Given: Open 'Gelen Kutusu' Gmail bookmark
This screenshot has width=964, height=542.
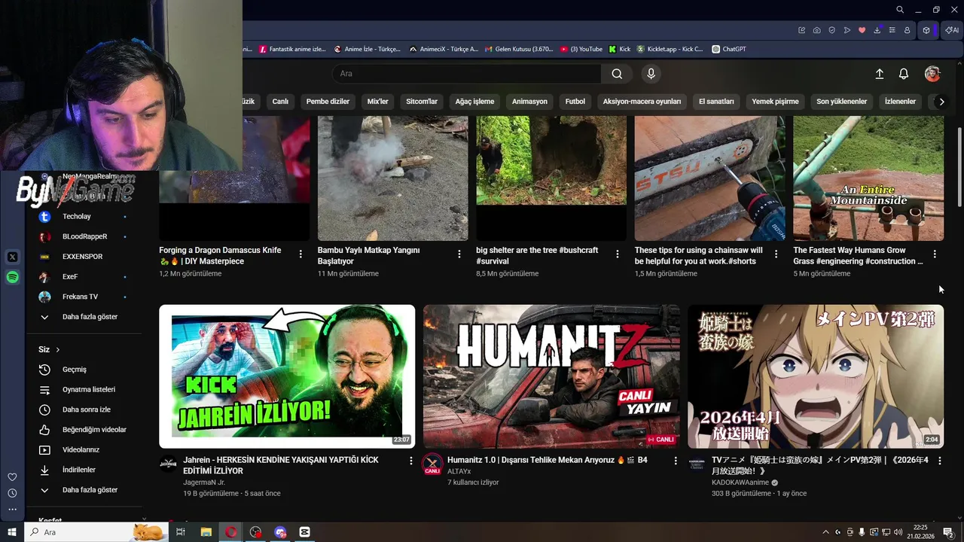Looking at the screenshot, I should [x=519, y=49].
